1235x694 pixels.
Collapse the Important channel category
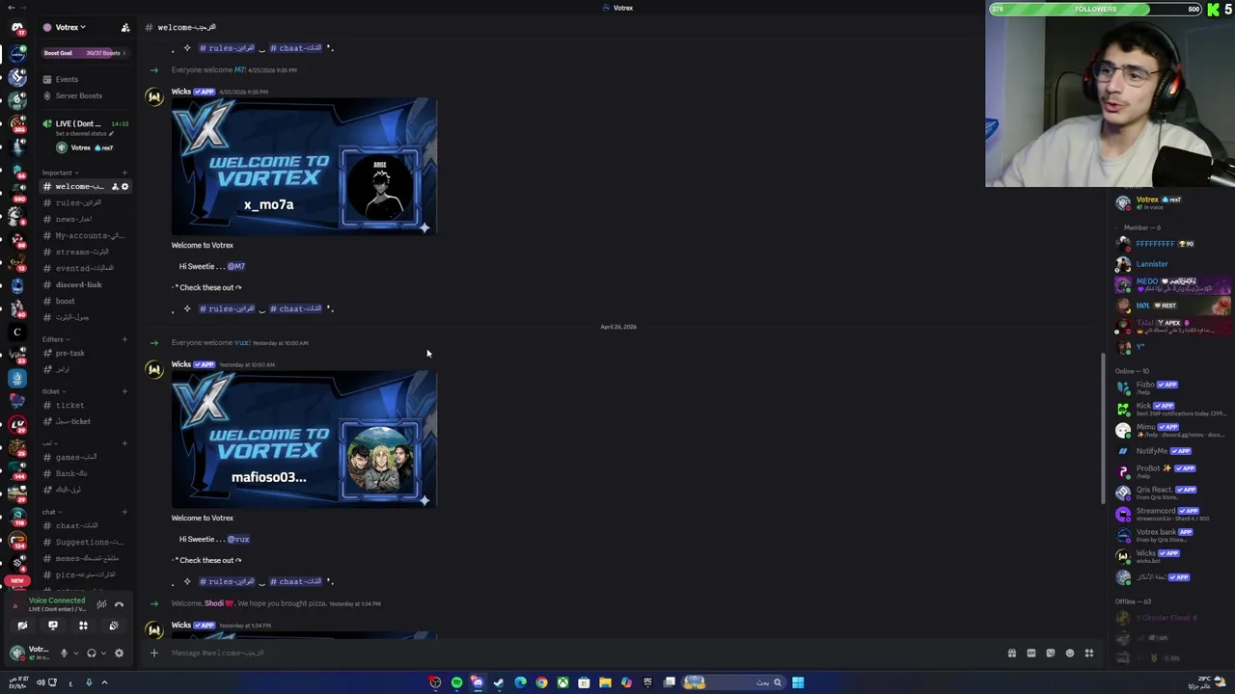click(58, 173)
